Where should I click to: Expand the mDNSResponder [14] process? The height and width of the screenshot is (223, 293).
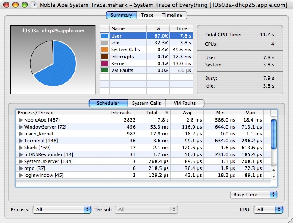click(20, 154)
